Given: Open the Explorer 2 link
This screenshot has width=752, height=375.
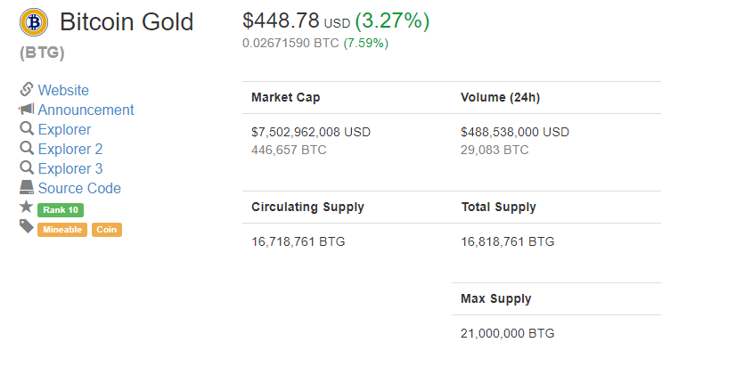Looking at the screenshot, I should click(70, 149).
